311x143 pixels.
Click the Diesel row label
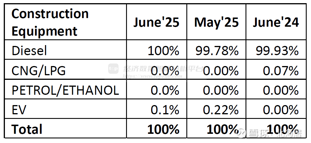tap(29, 51)
